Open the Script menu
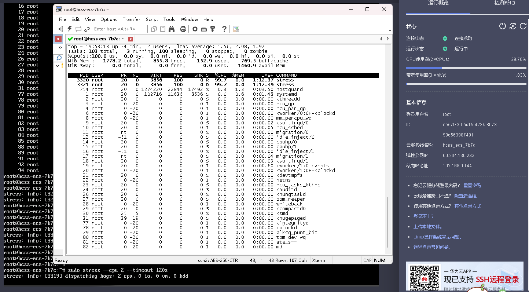Viewport: 529px width, 292px height. 152,19
